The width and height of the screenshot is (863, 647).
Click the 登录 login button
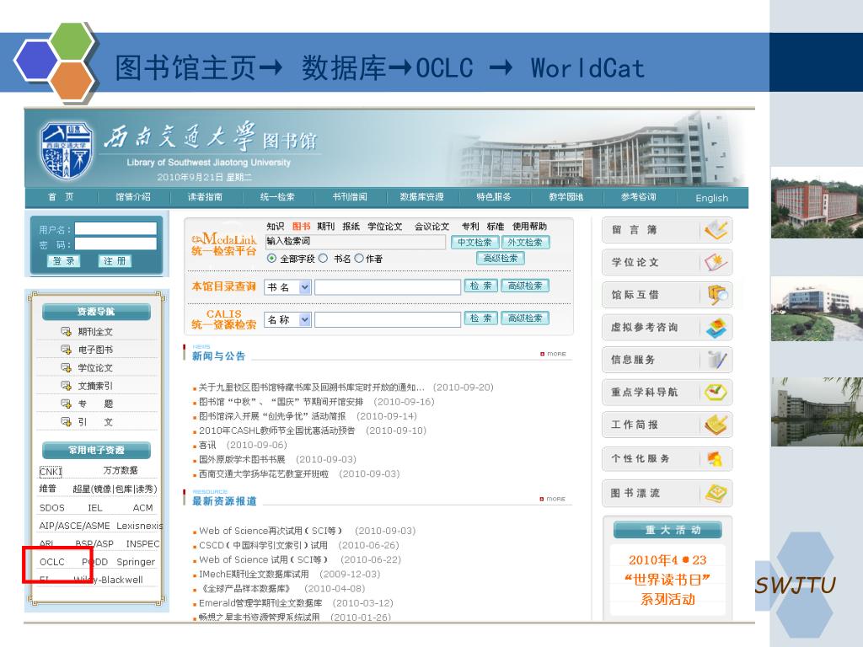(64, 261)
